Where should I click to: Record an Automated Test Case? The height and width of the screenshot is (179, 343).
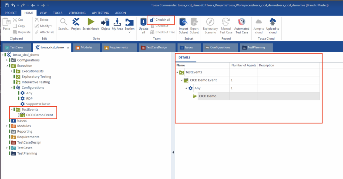pos(242,26)
